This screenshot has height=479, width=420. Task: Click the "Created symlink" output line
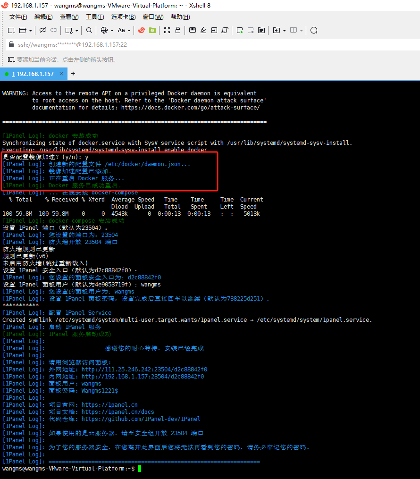click(187, 320)
